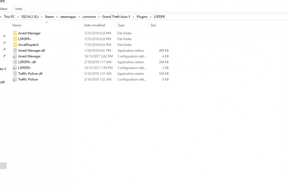Expand the chevron after Grand Theft Auto V
This screenshot has width=288, height=188.
click(134, 17)
